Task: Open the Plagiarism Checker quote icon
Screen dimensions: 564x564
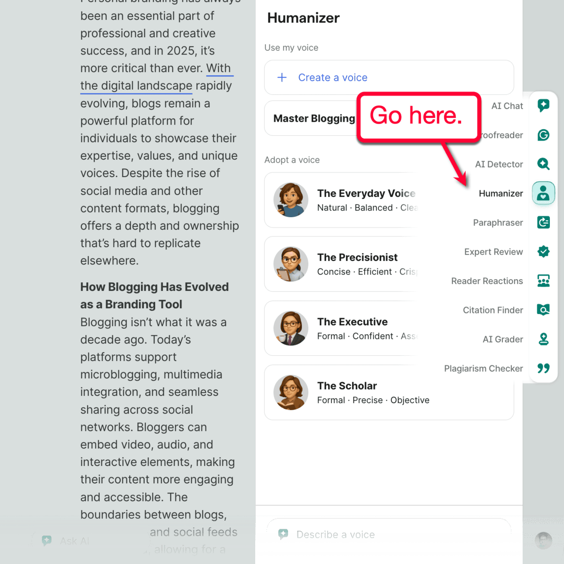Action: (x=543, y=368)
